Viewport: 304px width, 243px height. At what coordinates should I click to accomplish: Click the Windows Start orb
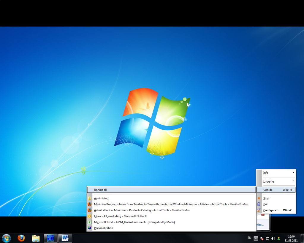6,238
